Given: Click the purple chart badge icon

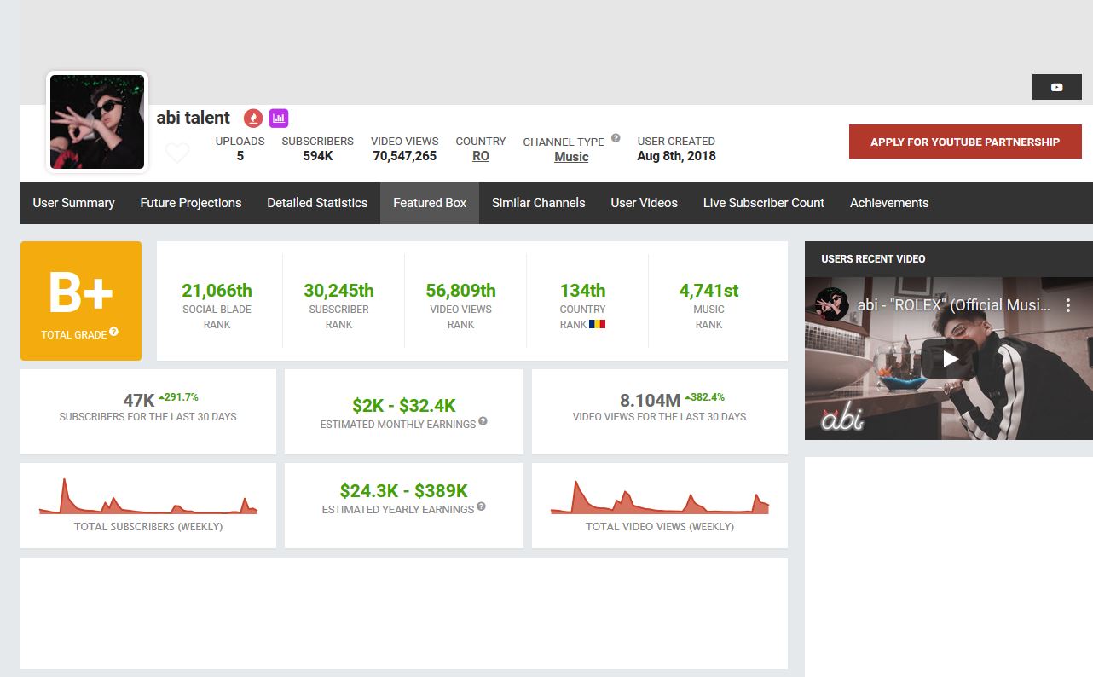Looking at the screenshot, I should pyautogui.click(x=278, y=118).
